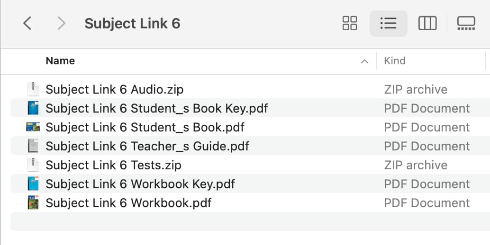Sort files by the Name column header

click(x=60, y=61)
